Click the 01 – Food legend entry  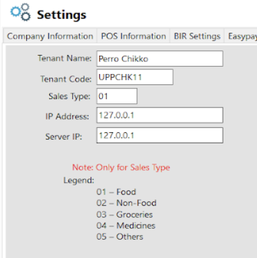tap(116, 192)
